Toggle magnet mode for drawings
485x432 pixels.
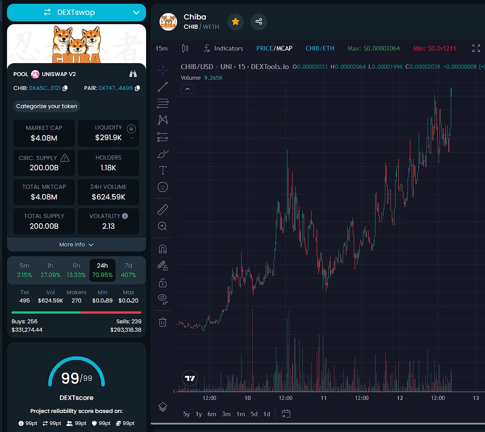pos(163,249)
